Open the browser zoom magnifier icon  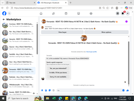point(104,8)
